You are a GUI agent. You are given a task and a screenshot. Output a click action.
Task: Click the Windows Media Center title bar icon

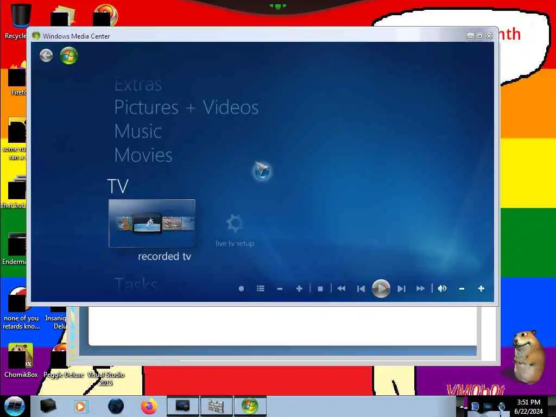pyautogui.click(x=36, y=36)
